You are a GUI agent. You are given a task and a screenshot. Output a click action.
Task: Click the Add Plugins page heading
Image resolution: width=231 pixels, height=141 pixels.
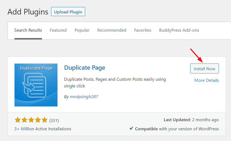point(28,12)
